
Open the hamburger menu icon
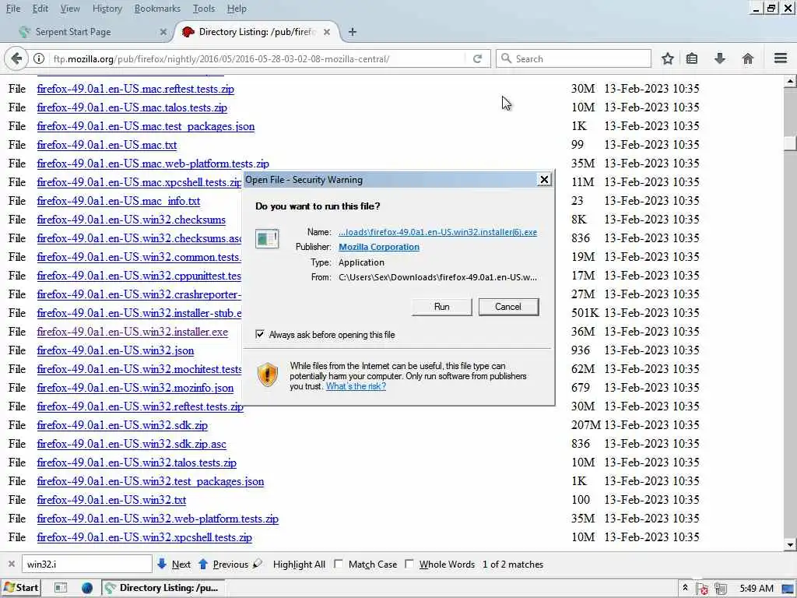tap(781, 58)
